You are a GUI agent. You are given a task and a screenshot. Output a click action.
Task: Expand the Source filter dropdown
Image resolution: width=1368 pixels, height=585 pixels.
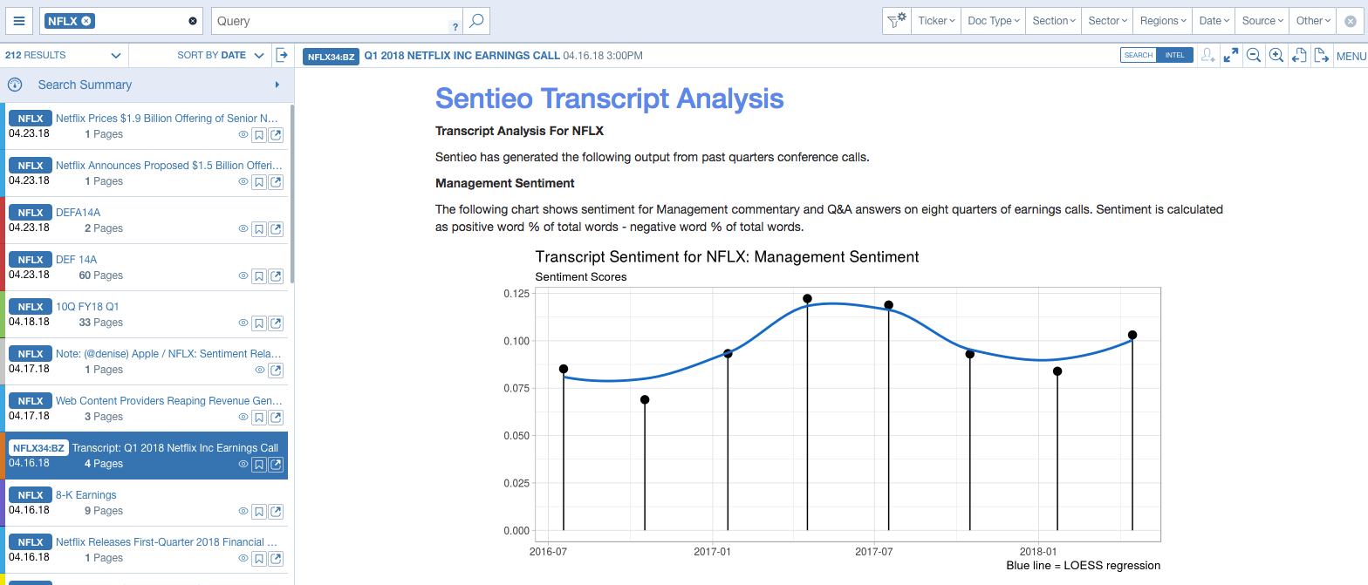(x=1262, y=21)
